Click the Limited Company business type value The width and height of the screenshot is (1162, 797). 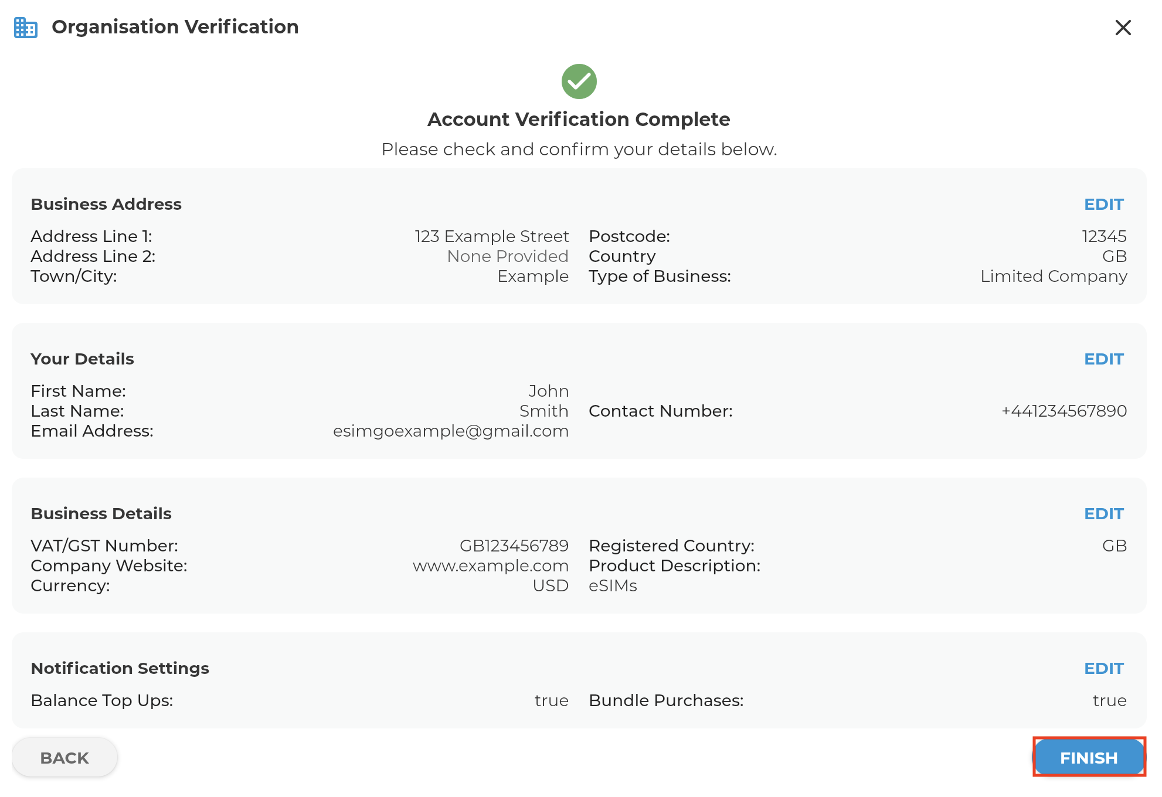click(x=1054, y=276)
